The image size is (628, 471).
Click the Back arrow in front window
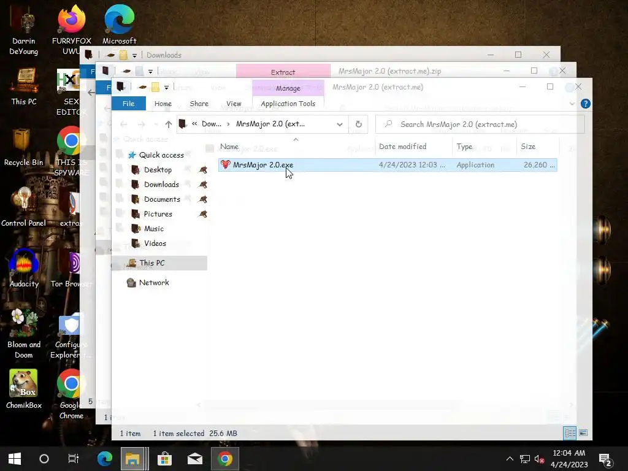(x=124, y=124)
